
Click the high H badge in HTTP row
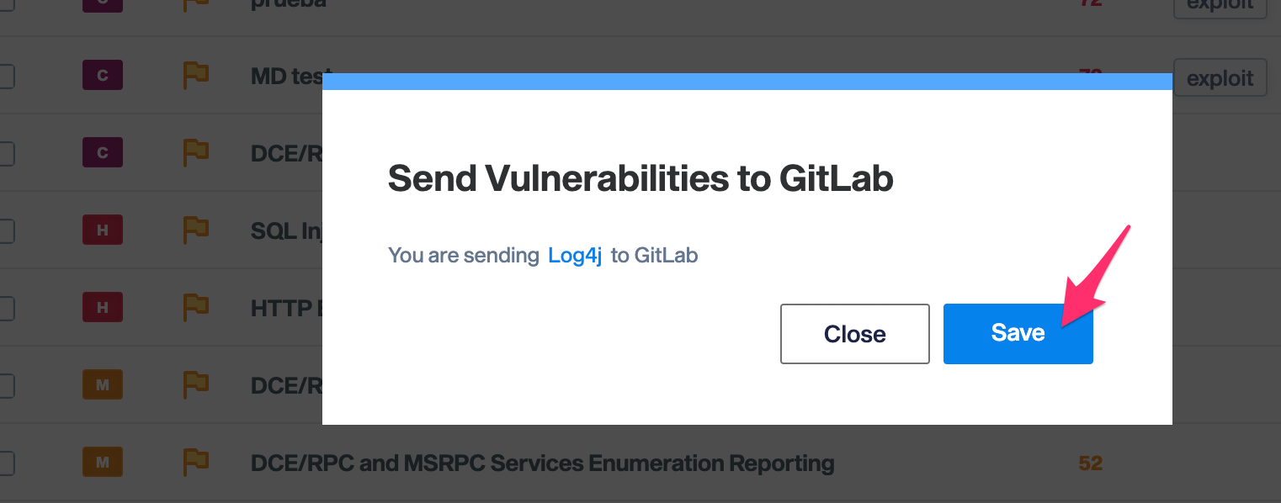click(x=103, y=307)
